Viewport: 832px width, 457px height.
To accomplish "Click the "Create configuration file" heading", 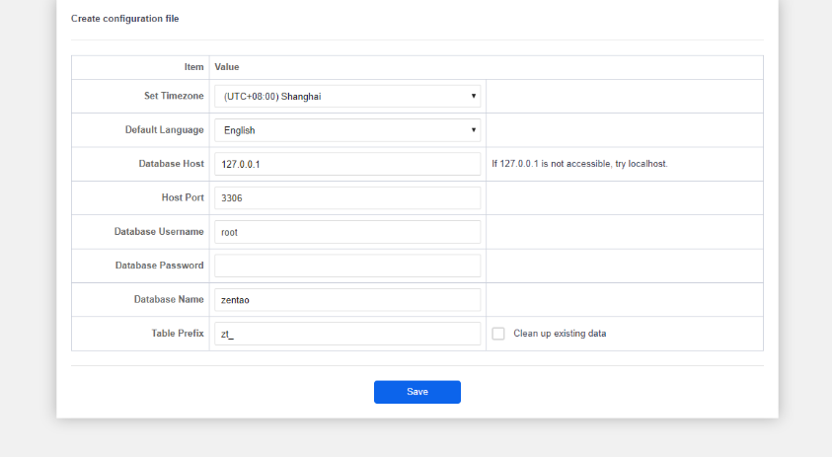I will coord(125,19).
